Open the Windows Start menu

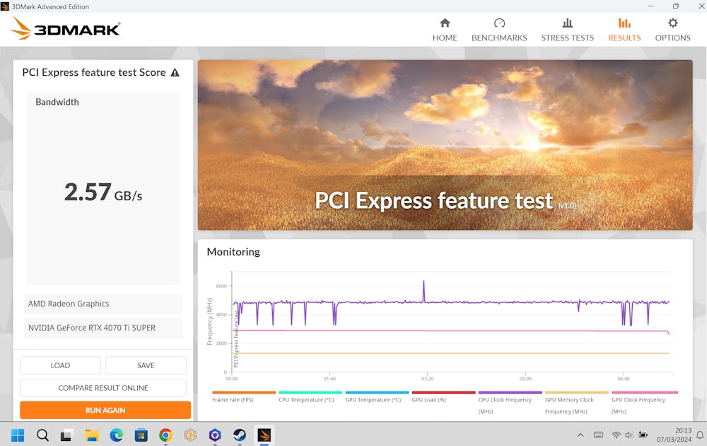18,435
